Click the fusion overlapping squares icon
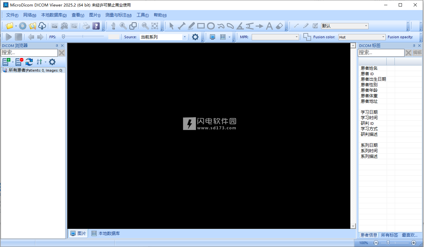Viewport: 424px width, 247px height. click(307, 37)
